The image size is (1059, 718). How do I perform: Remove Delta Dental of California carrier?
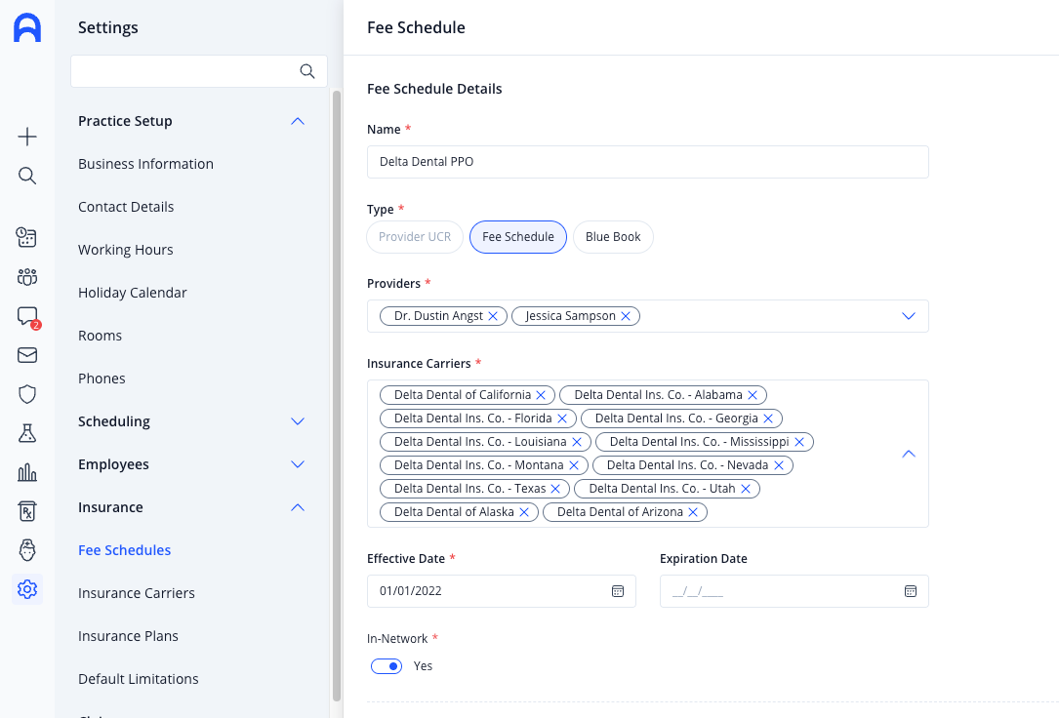[x=541, y=395]
